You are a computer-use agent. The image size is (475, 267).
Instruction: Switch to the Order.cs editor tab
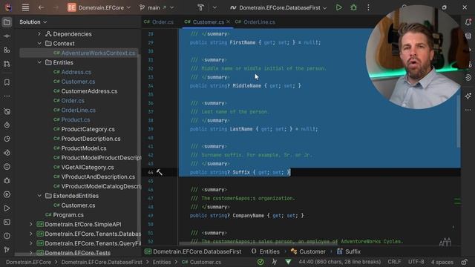coord(159,22)
